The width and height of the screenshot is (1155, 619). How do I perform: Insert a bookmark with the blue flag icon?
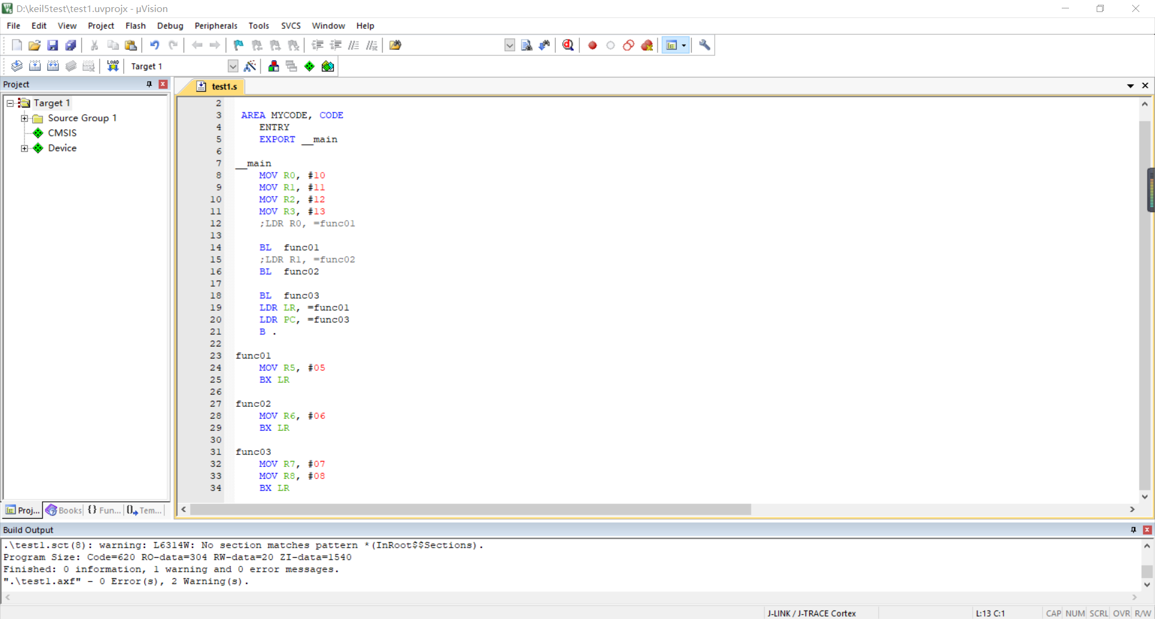pyautogui.click(x=239, y=45)
